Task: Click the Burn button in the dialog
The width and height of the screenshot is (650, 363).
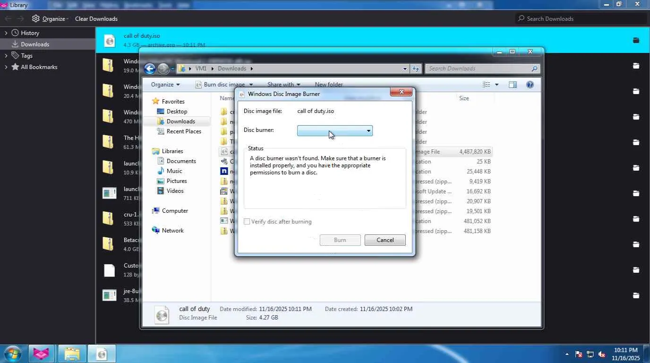Action: pos(340,240)
